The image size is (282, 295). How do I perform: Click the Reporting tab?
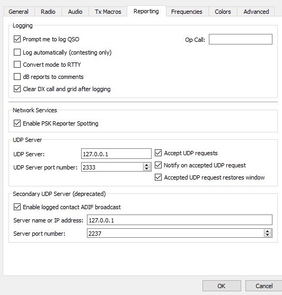(146, 11)
